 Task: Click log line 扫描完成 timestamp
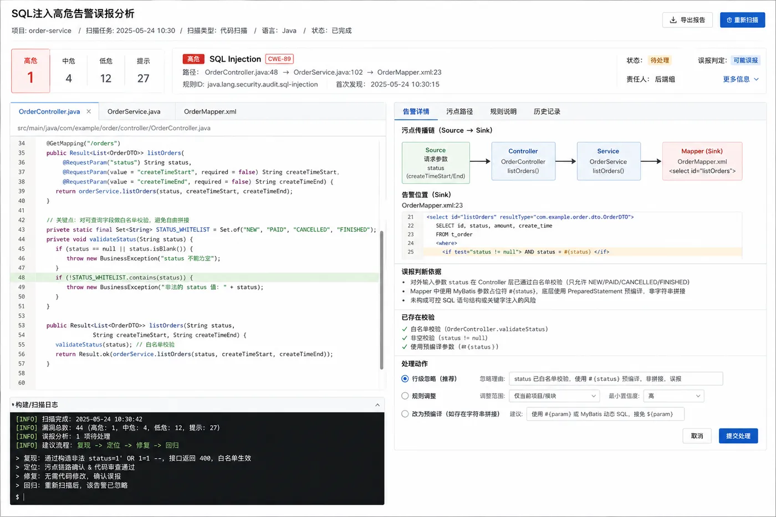tap(79, 419)
